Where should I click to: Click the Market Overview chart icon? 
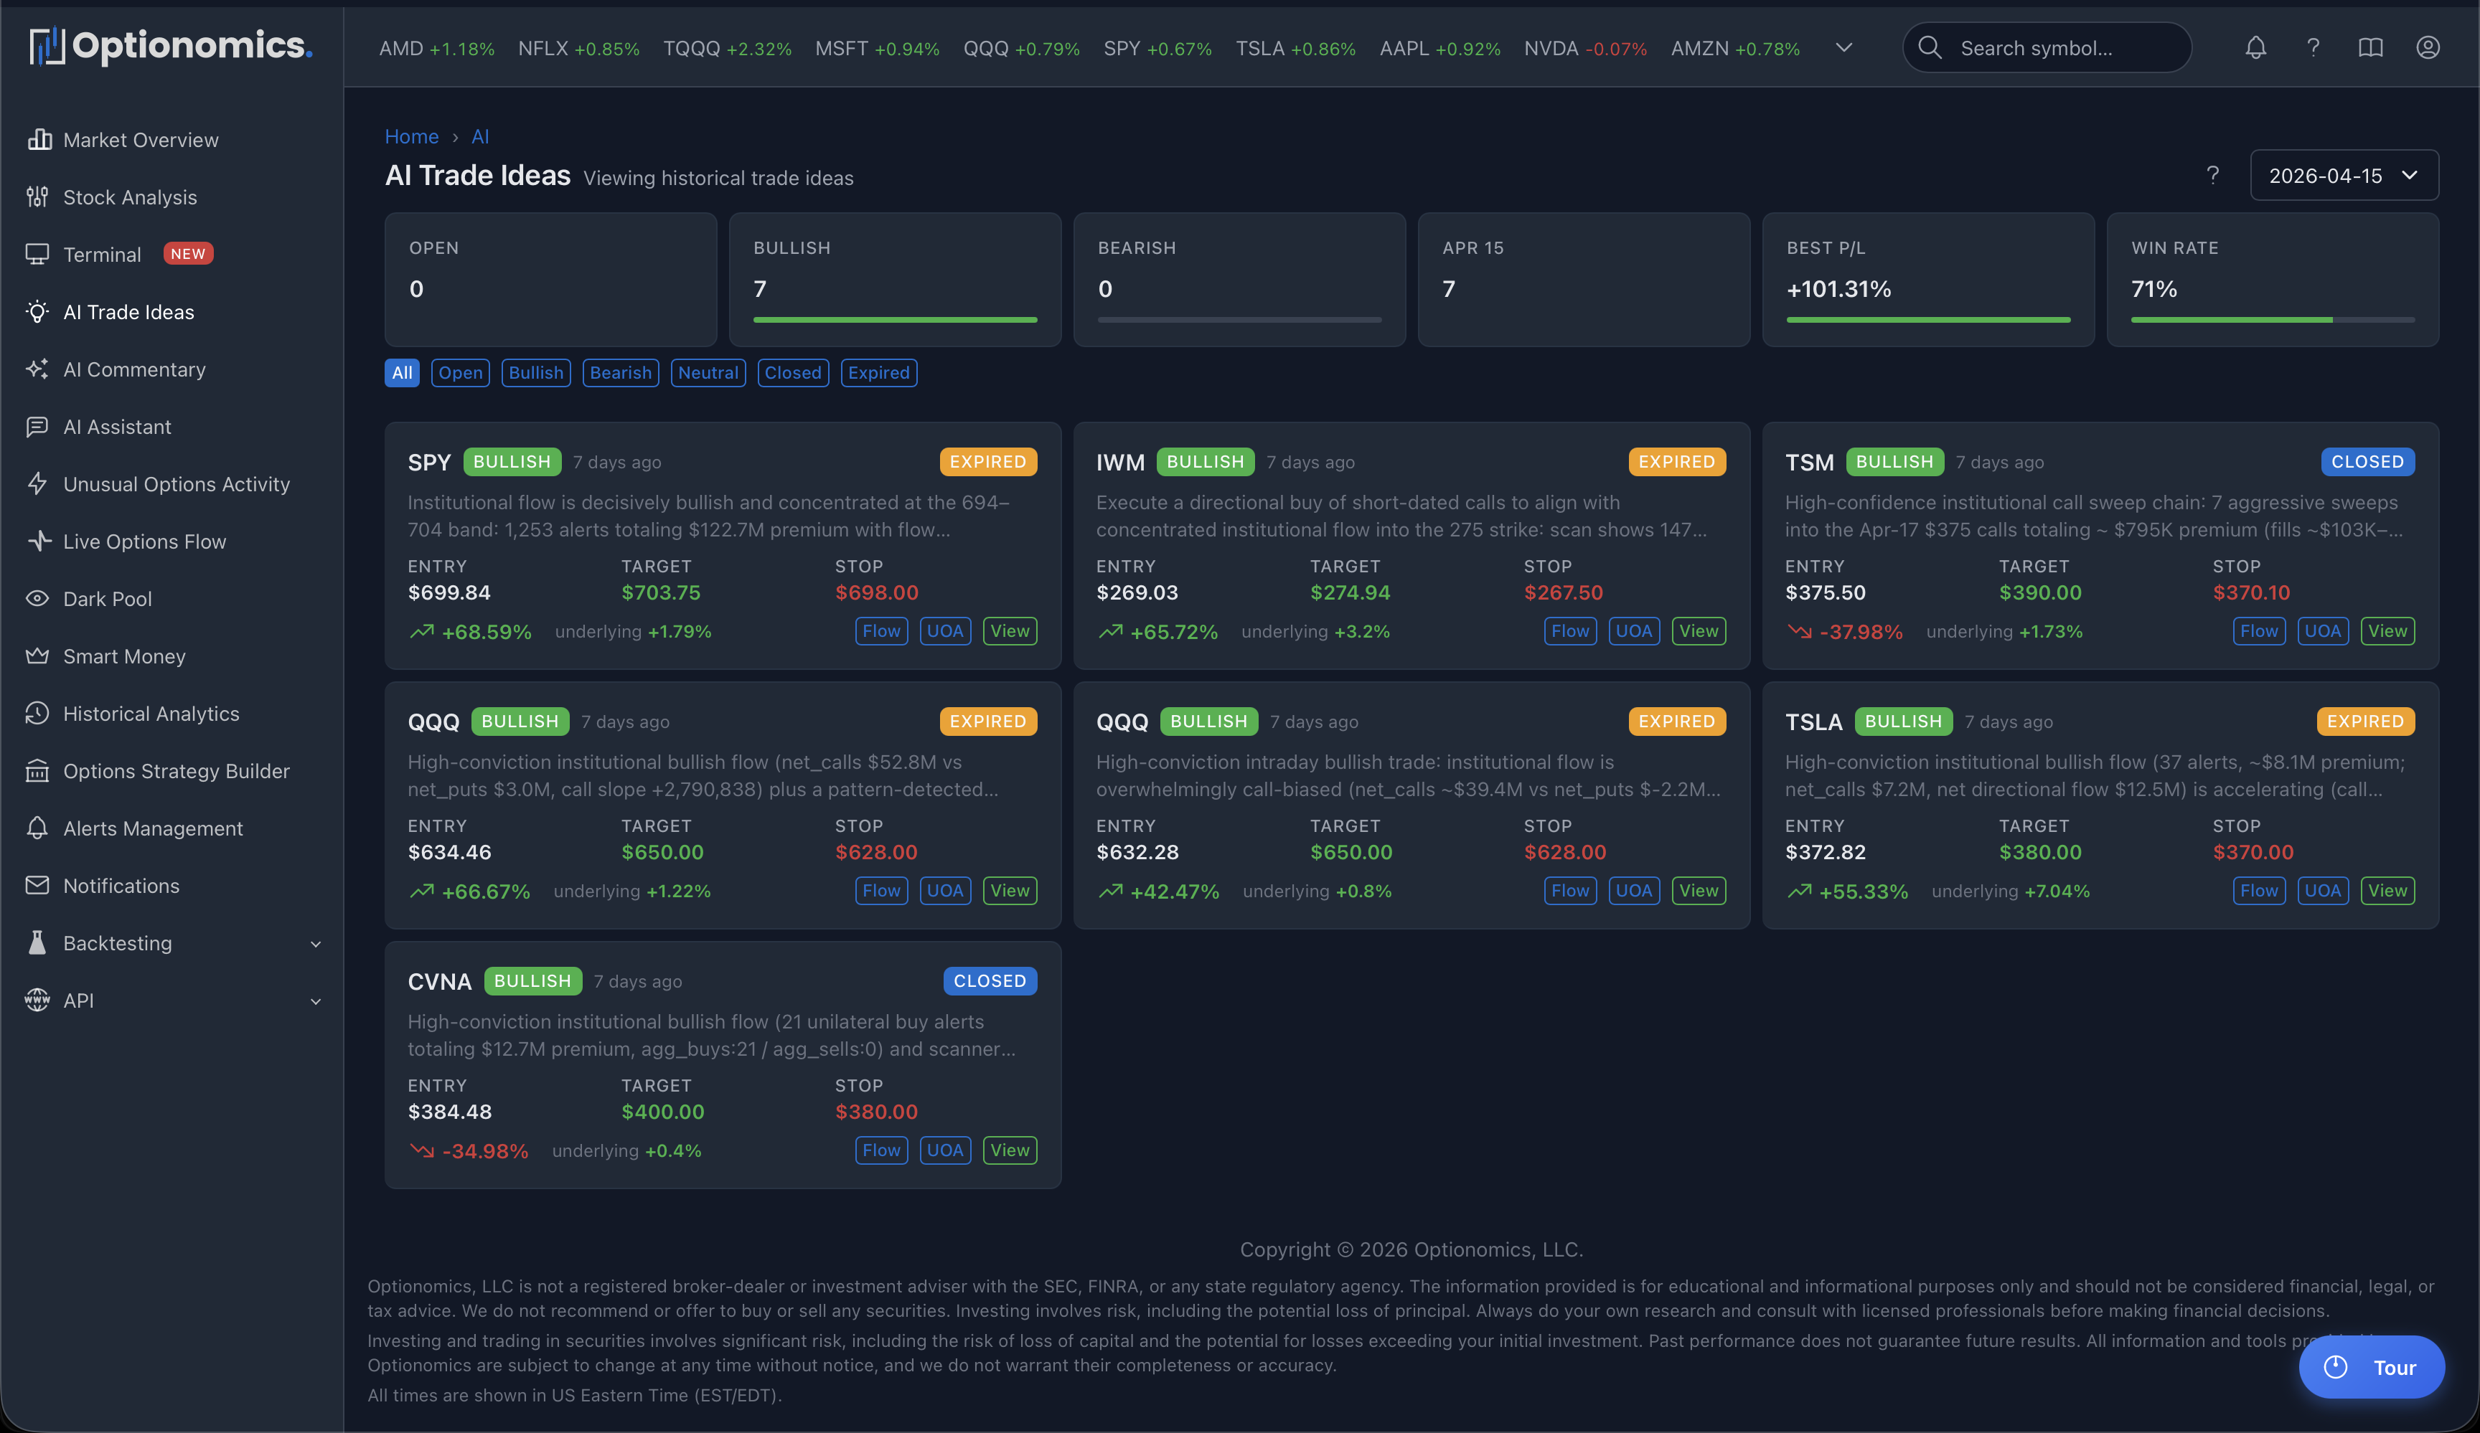click(x=39, y=140)
